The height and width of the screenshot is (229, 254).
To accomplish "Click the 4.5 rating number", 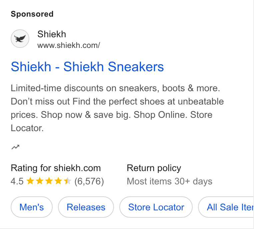I will click(17, 181).
